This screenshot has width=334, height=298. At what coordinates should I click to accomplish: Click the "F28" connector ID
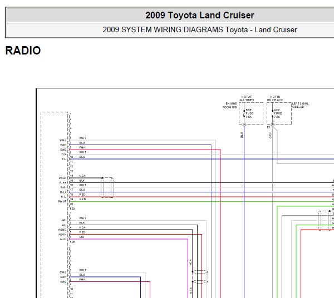(72, 242)
